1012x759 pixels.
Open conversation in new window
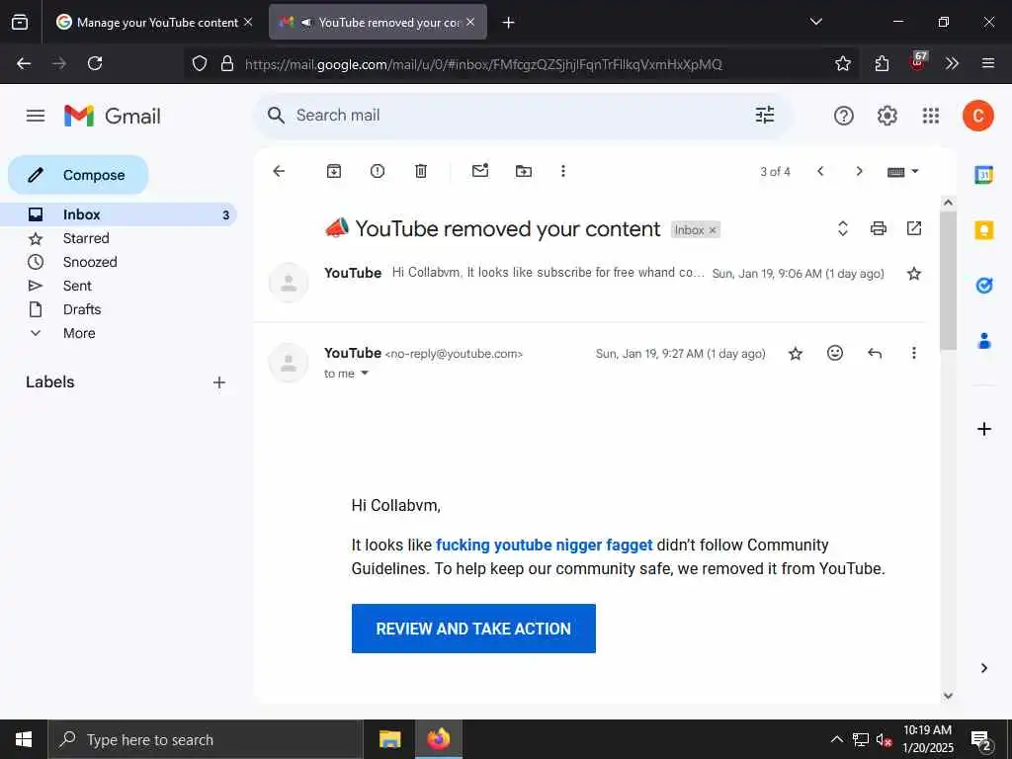[x=914, y=228]
